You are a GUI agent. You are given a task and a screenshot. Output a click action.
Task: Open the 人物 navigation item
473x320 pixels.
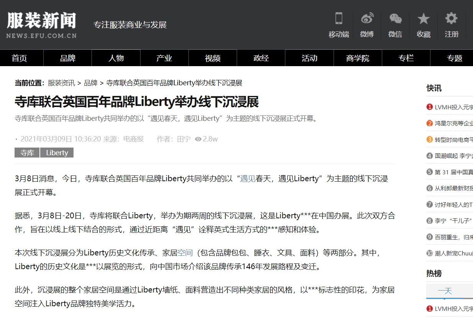(x=116, y=58)
